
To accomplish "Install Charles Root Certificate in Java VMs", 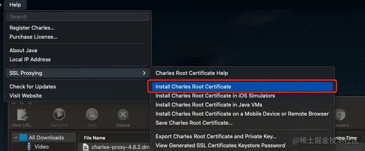I will [x=242, y=105].
